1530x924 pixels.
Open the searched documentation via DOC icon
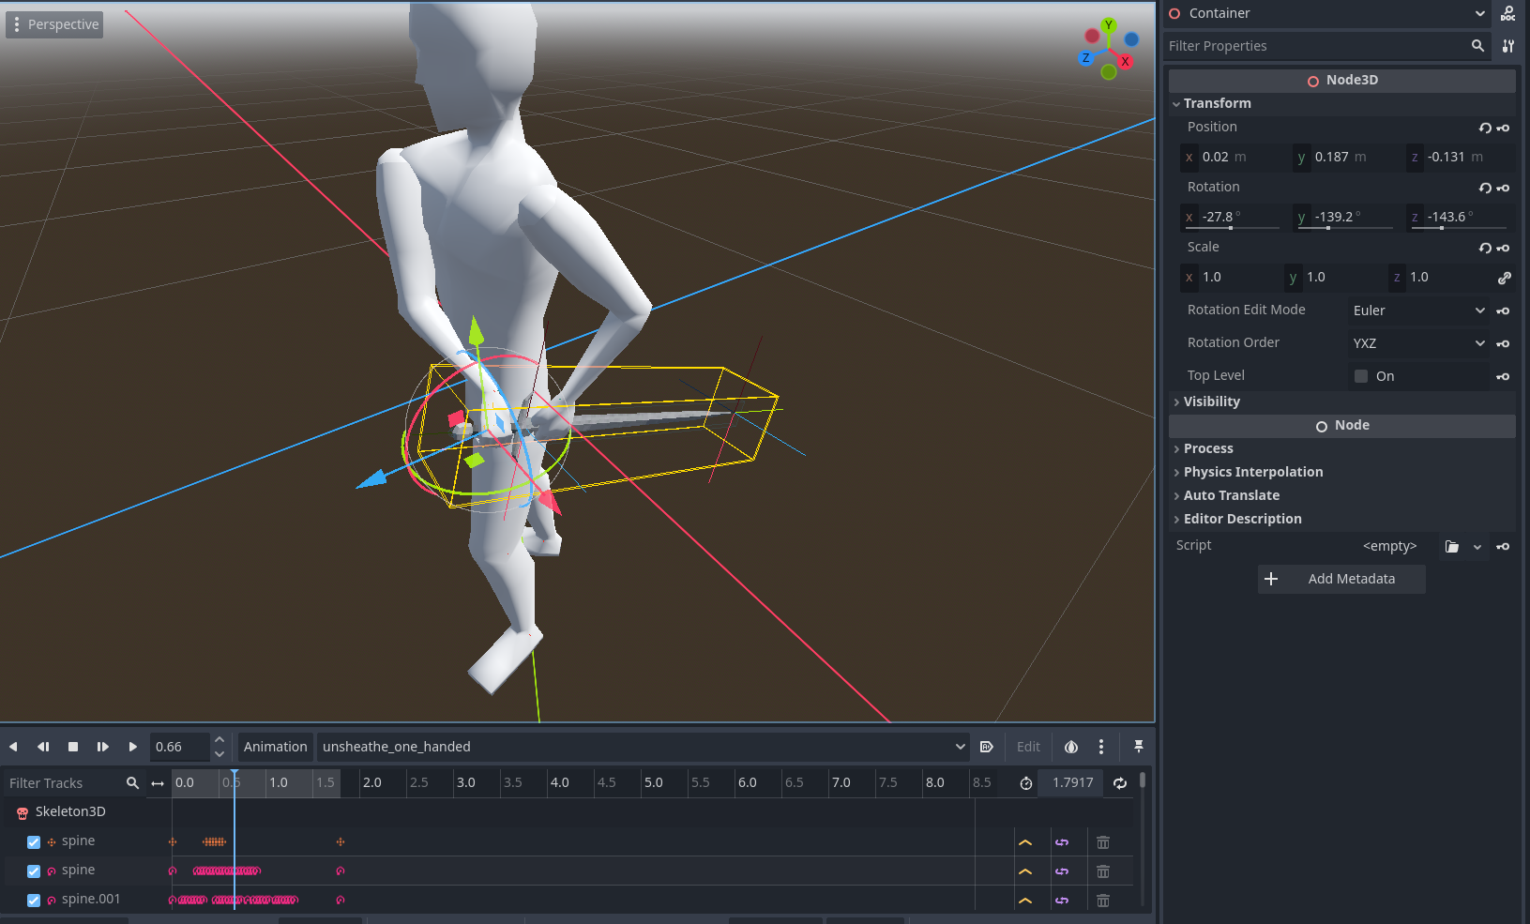pyautogui.click(x=1507, y=13)
